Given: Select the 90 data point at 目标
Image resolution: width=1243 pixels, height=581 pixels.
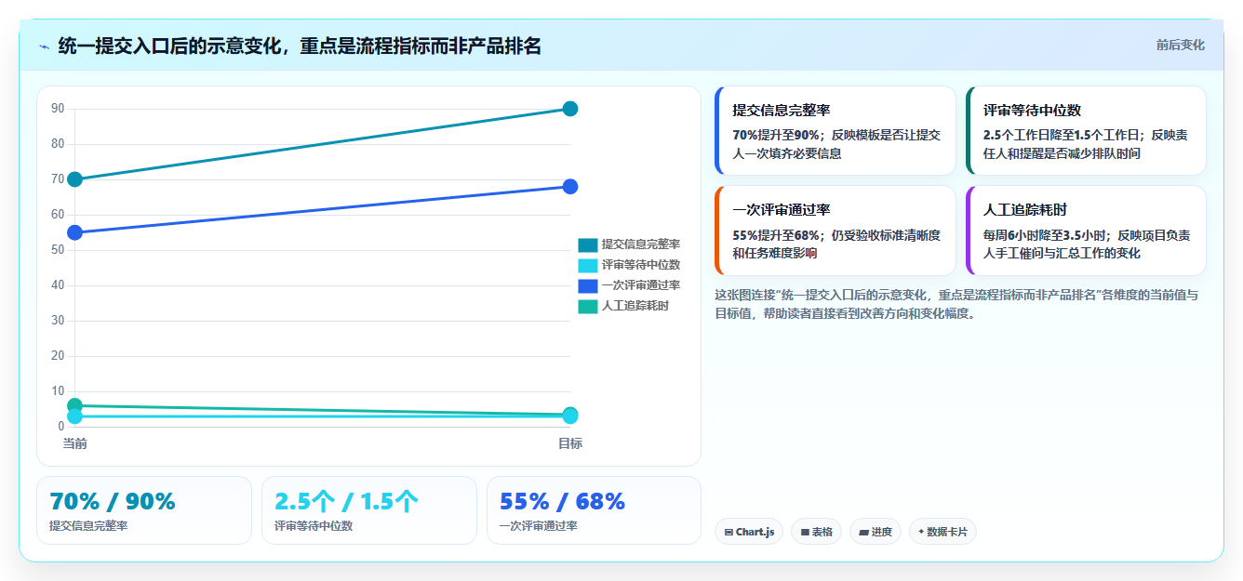Looking at the screenshot, I should coord(570,109).
